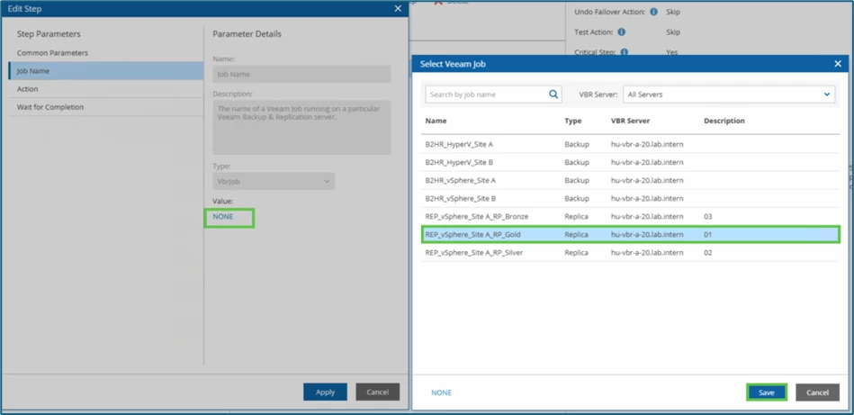The image size is (854, 415).
Task: Expand the Type VbrJob dropdown
Action: 274,182
